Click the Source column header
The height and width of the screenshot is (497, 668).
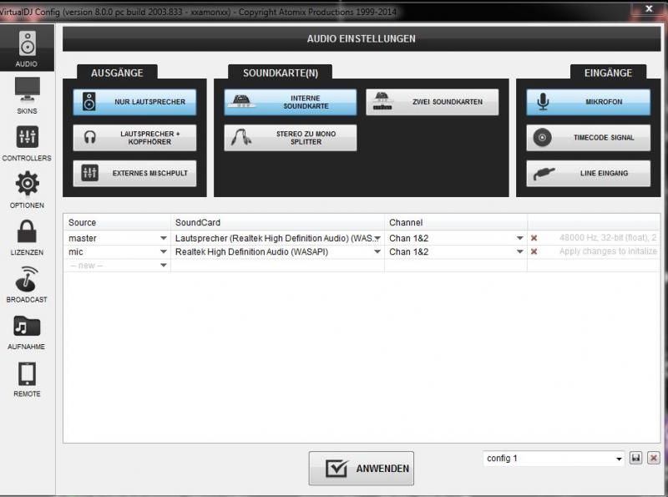(x=117, y=222)
